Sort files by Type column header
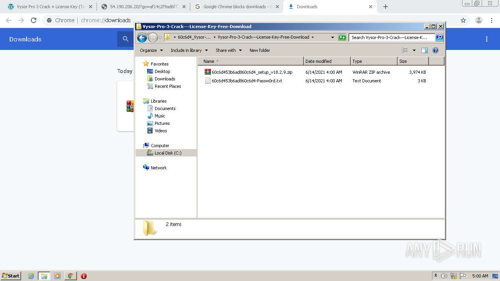Image resolution: width=500 pixels, height=281 pixels. click(374, 61)
